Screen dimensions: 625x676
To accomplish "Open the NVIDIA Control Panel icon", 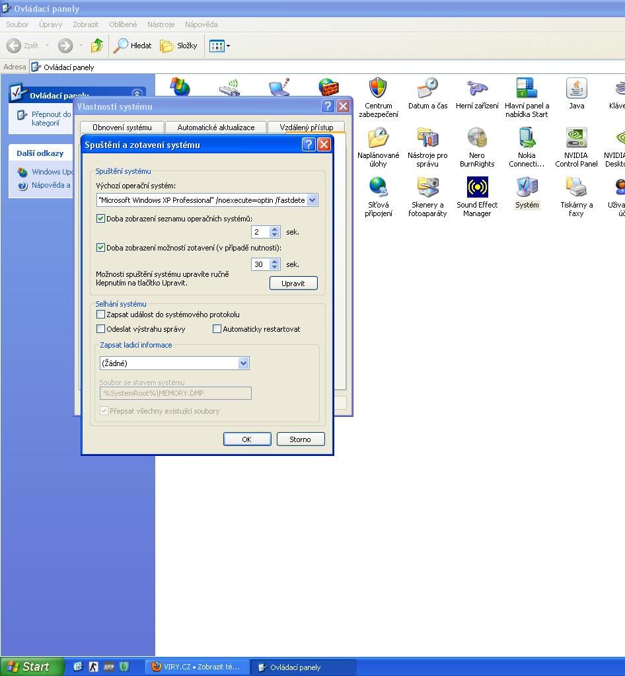I will point(576,138).
